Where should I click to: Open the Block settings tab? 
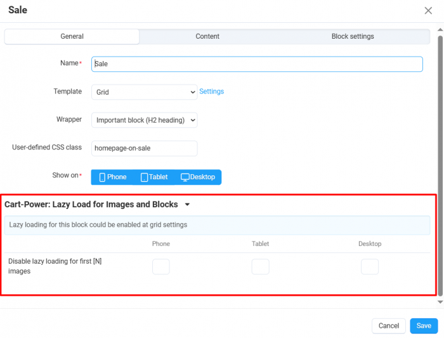tap(353, 37)
